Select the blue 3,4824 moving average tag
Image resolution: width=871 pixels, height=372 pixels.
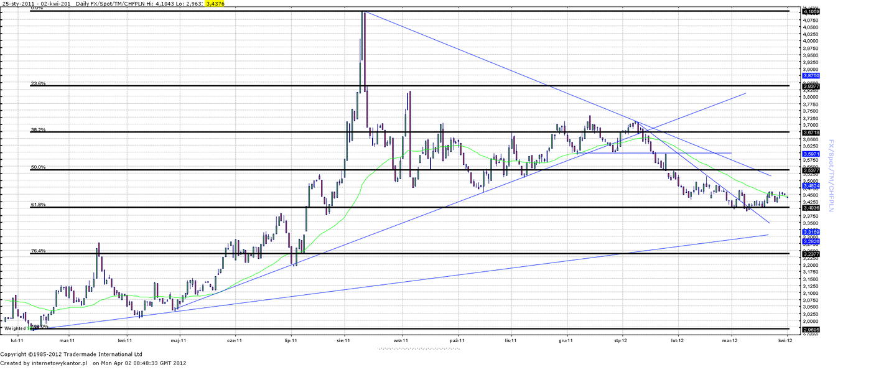click(x=811, y=185)
